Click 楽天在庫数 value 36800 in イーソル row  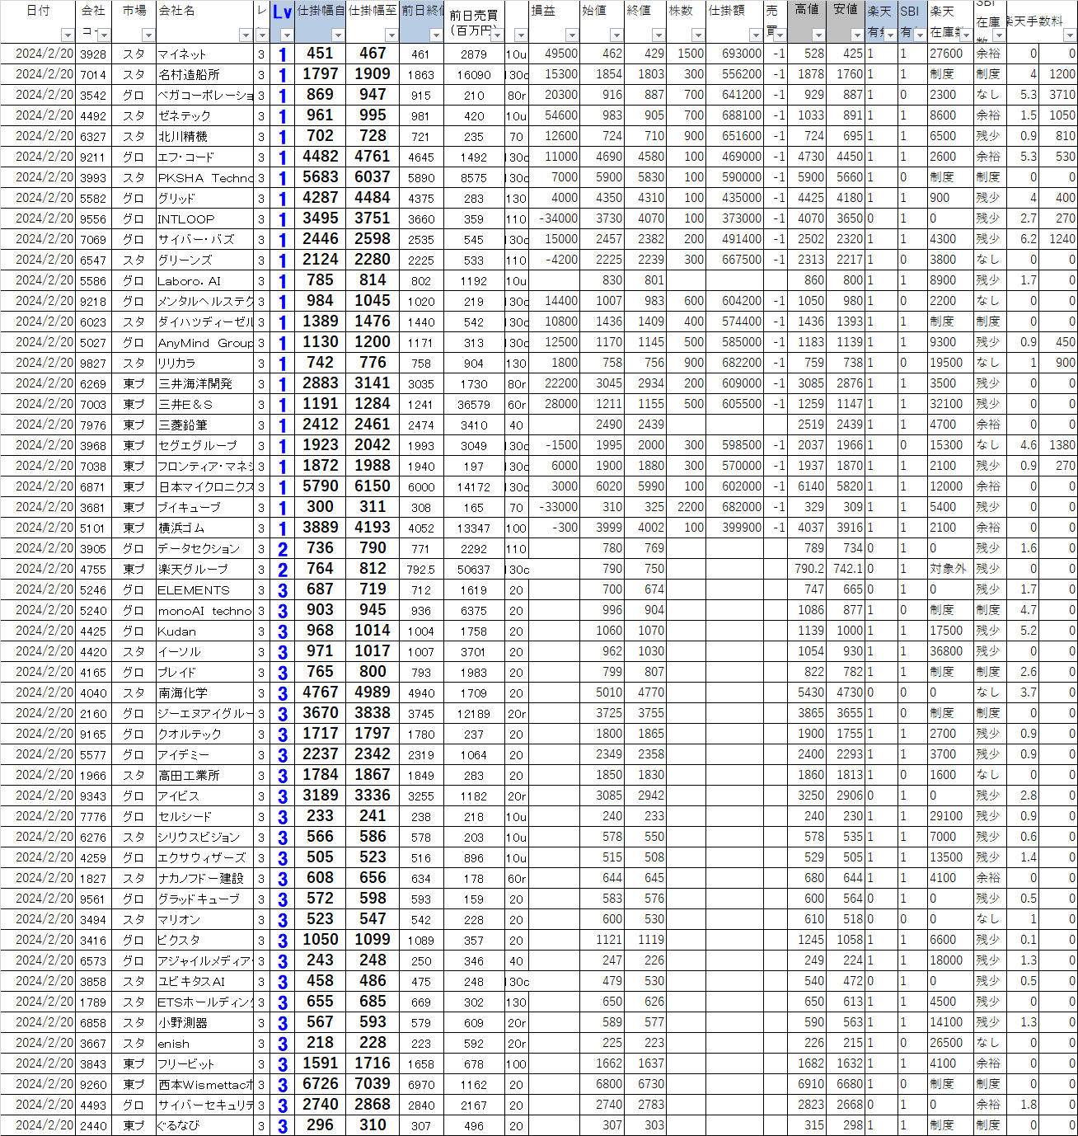click(x=949, y=651)
